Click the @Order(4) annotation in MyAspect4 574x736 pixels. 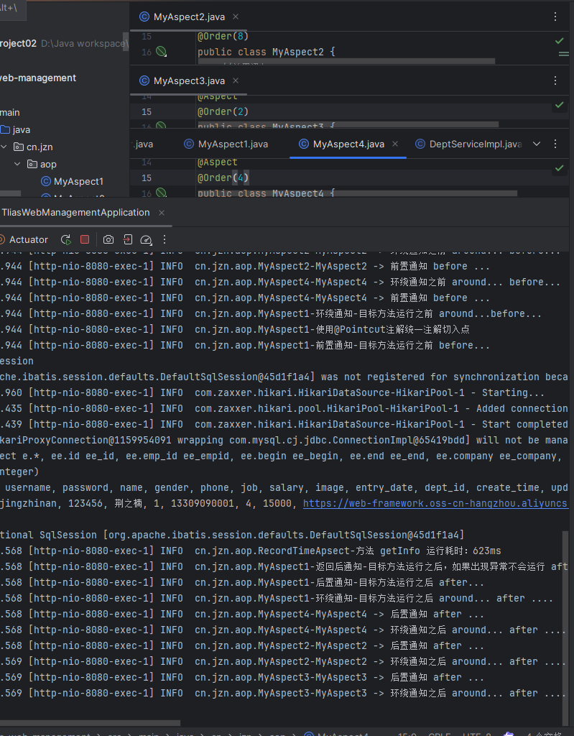coord(223,178)
